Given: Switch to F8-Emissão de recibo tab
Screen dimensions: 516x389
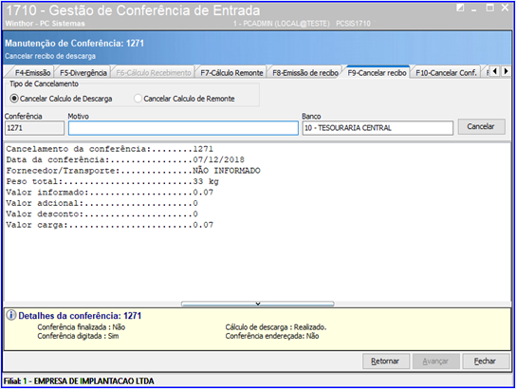Looking at the screenshot, I should point(305,73).
